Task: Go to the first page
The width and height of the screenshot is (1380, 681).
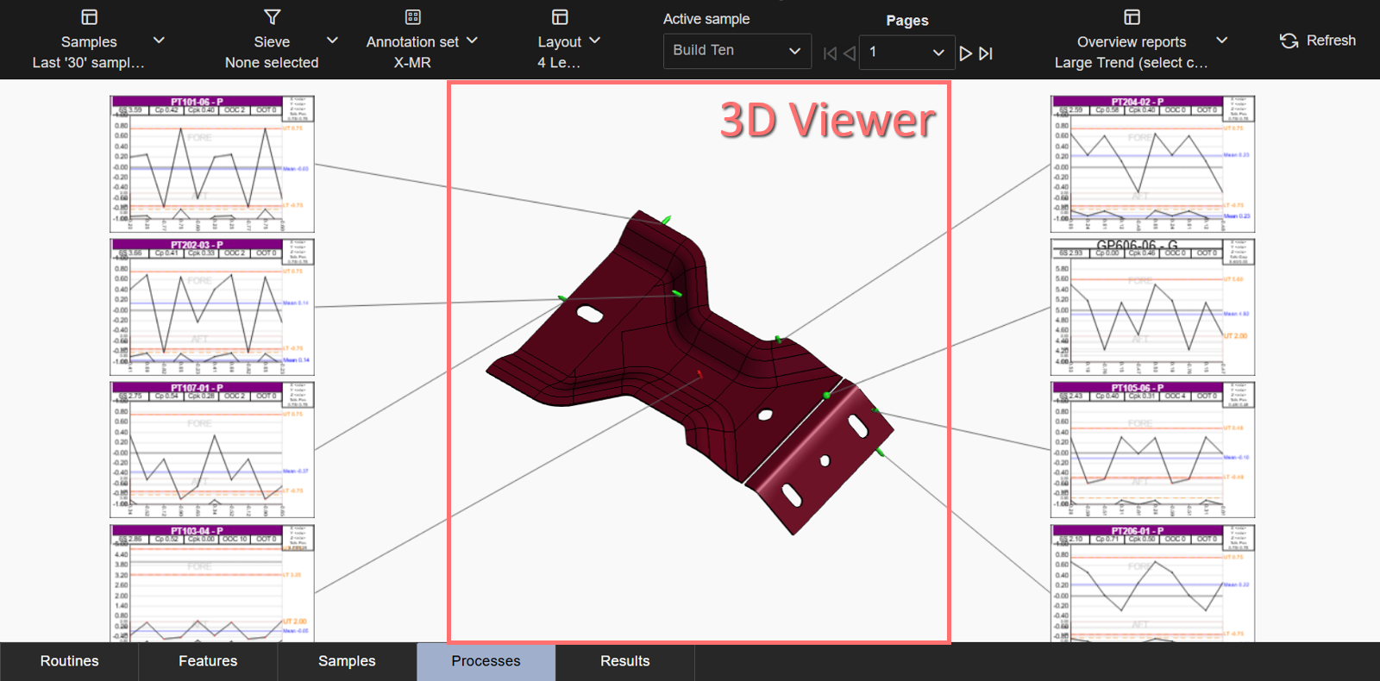Action: (830, 53)
